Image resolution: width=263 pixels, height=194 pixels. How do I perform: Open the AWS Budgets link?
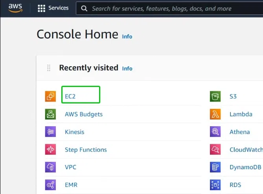[84, 114]
